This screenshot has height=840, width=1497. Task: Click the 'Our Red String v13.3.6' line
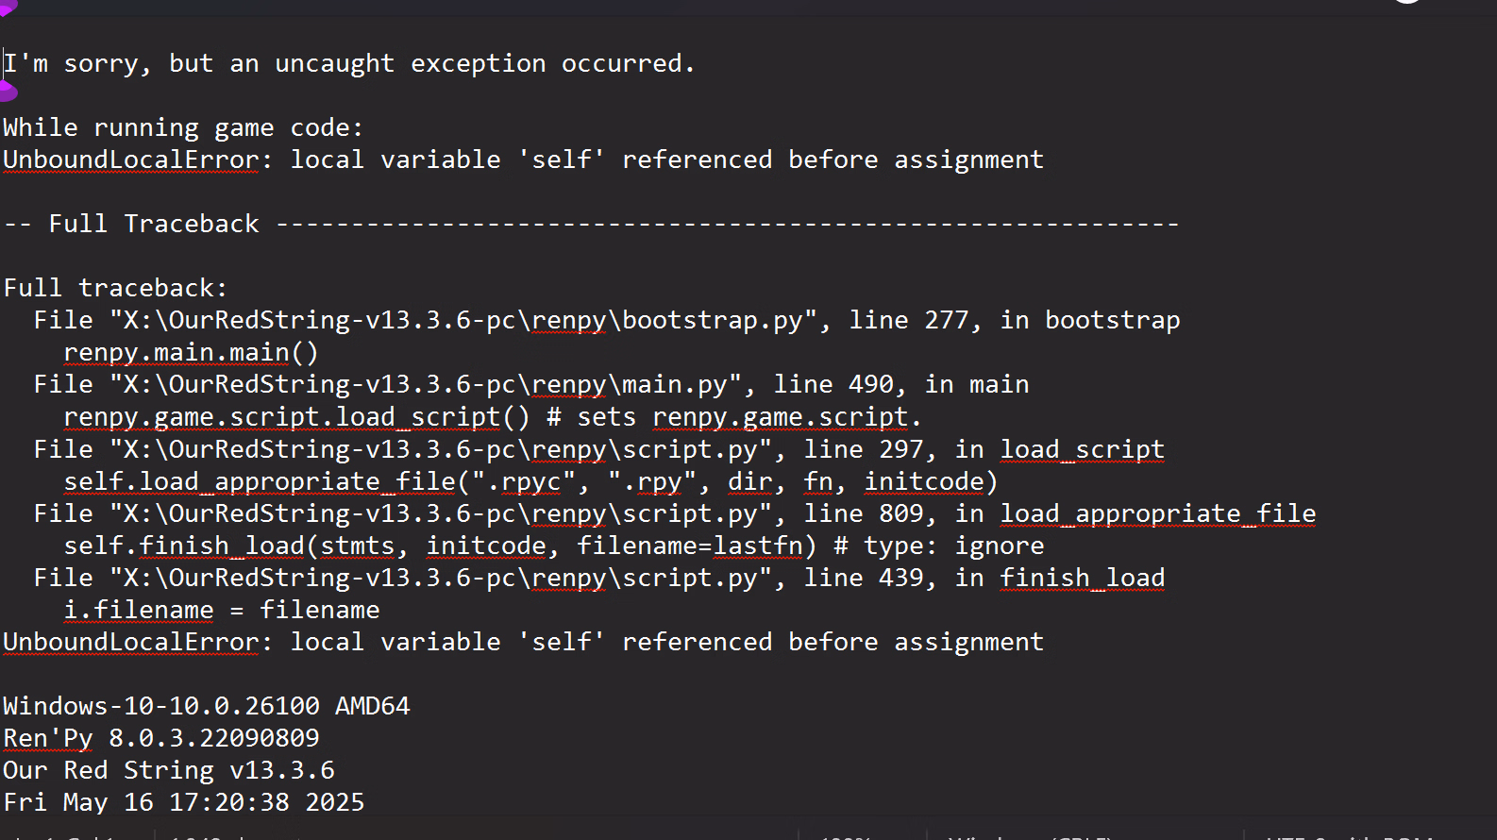coord(169,770)
